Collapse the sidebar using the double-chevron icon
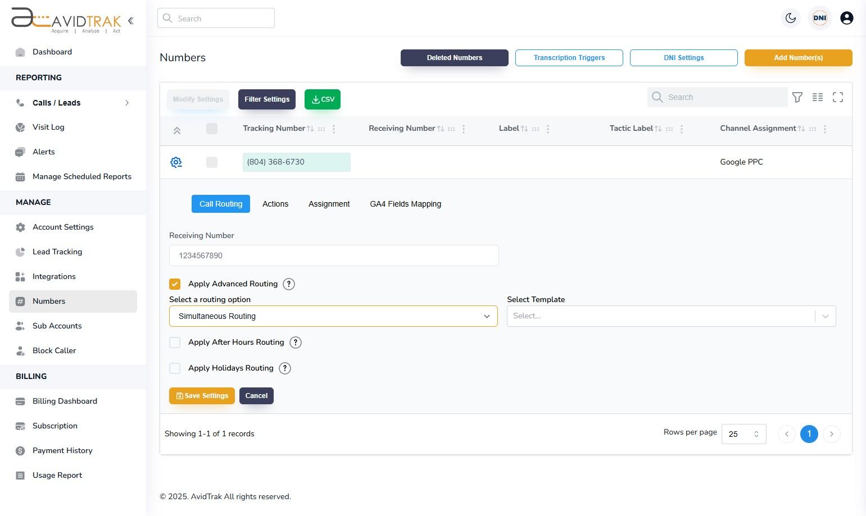866x516 pixels. [x=130, y=20]
